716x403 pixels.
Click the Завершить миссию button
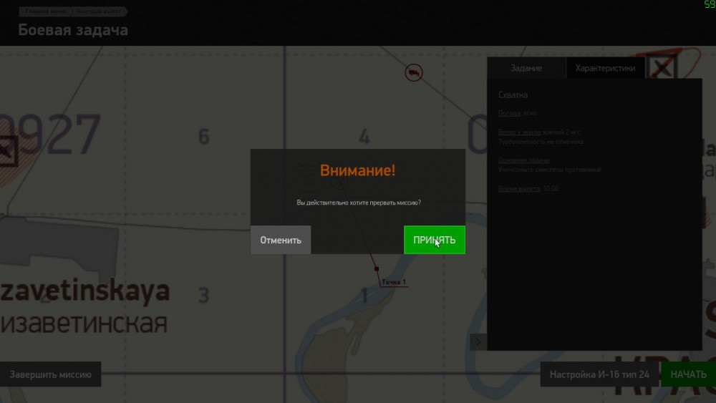coord(50,374)
